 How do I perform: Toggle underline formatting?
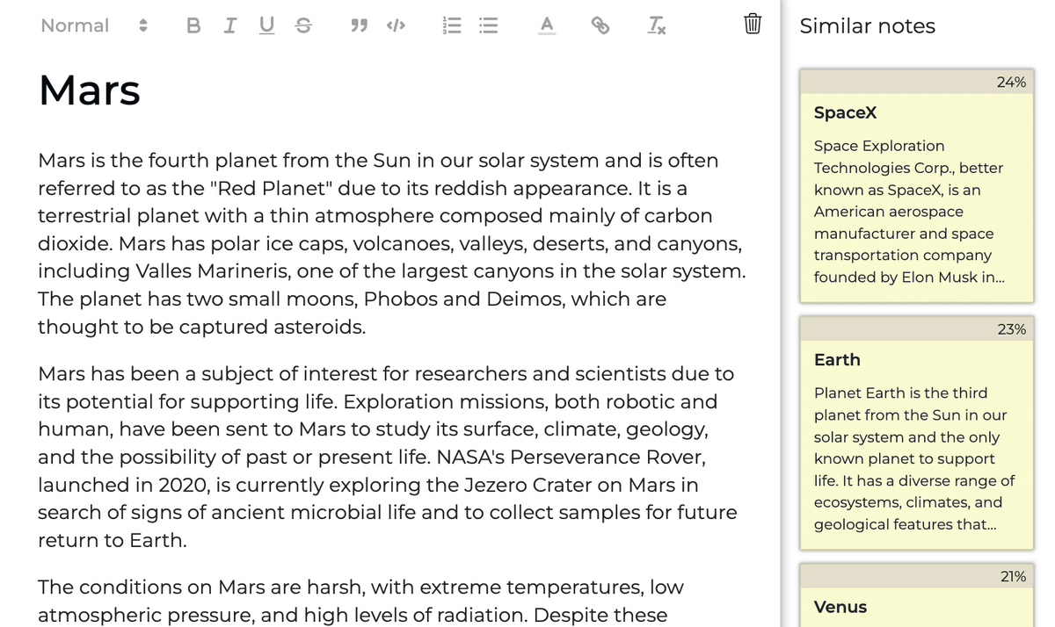[x=266, y=26]
